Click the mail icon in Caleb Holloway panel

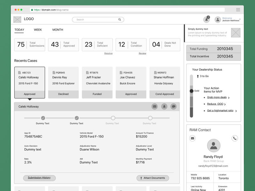(x=155, y=107)
